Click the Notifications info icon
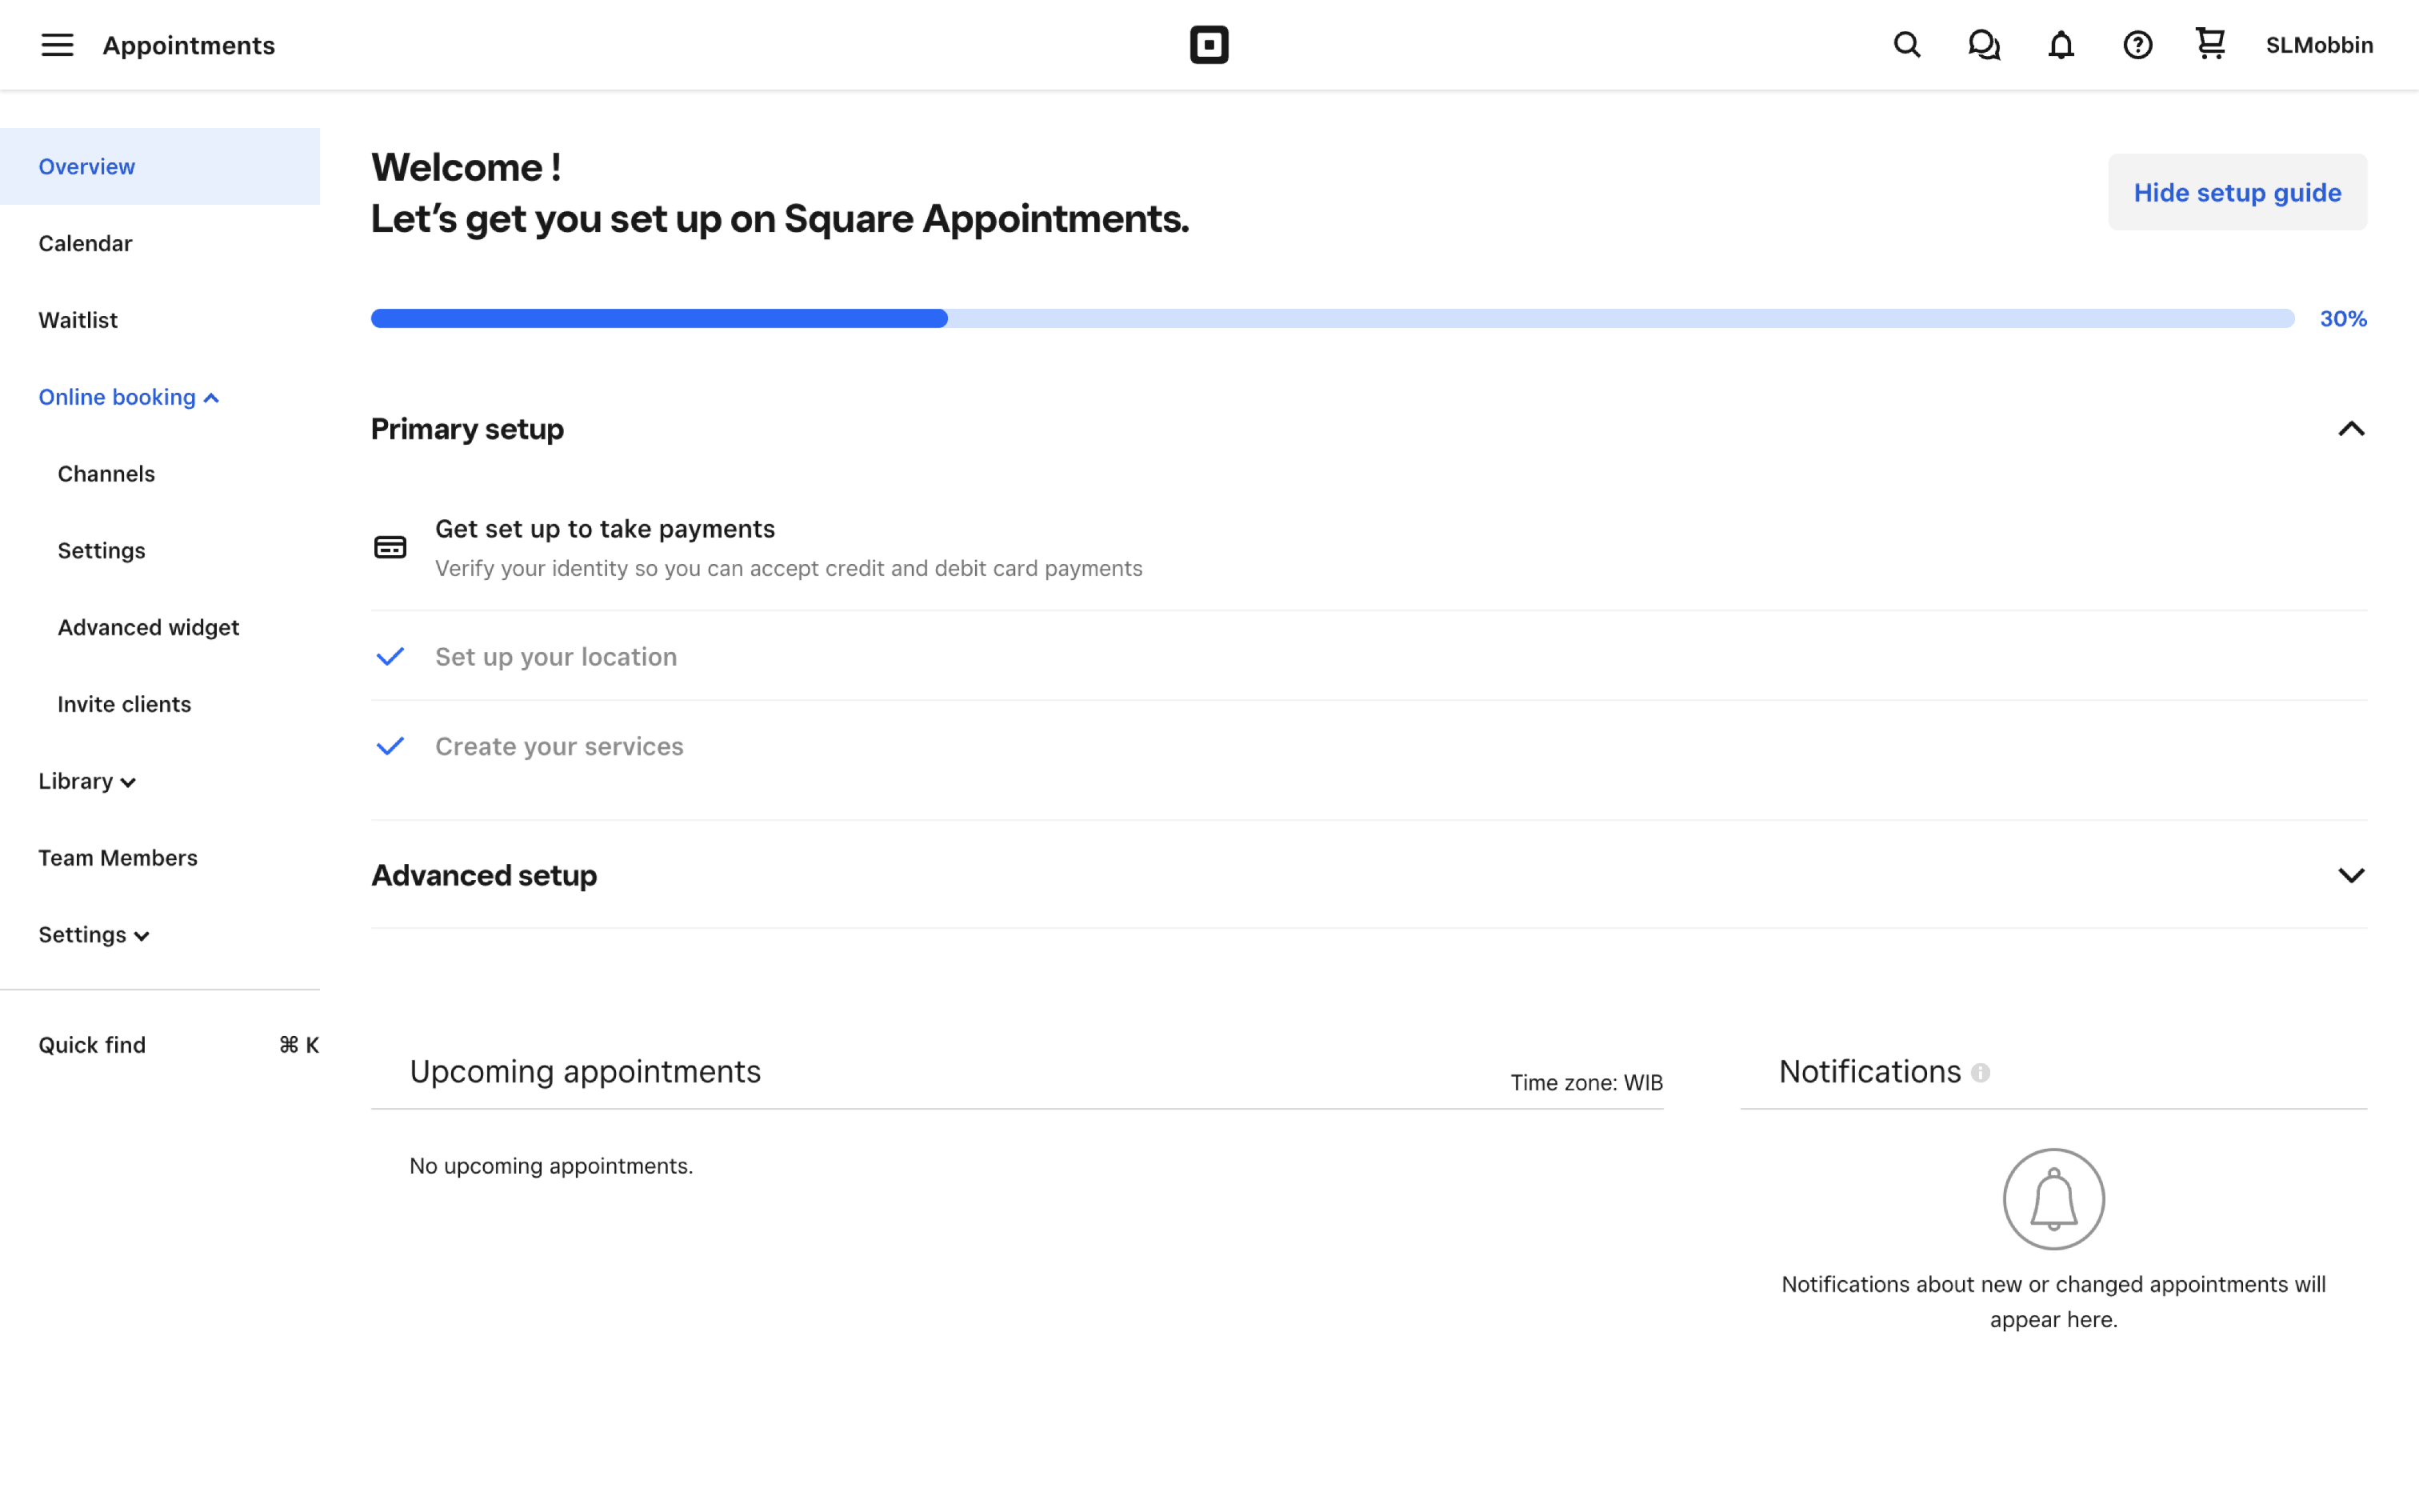This screenshot has height=1512, width=2419. (1980, 1073)
